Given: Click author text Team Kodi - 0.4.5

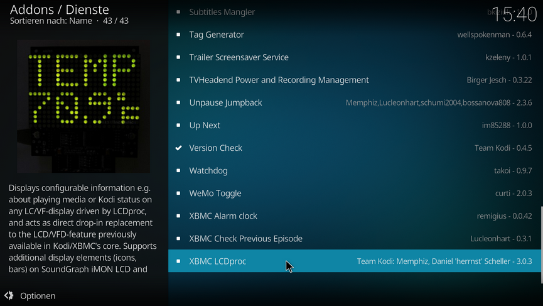Looking at the screenshot, I should 503,148.
